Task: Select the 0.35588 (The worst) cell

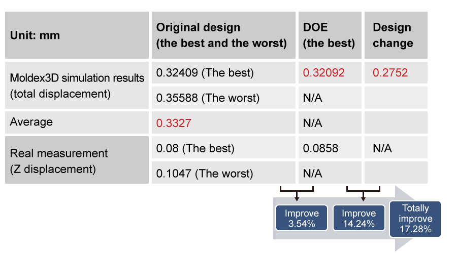Action: click(x=223, y=98)
